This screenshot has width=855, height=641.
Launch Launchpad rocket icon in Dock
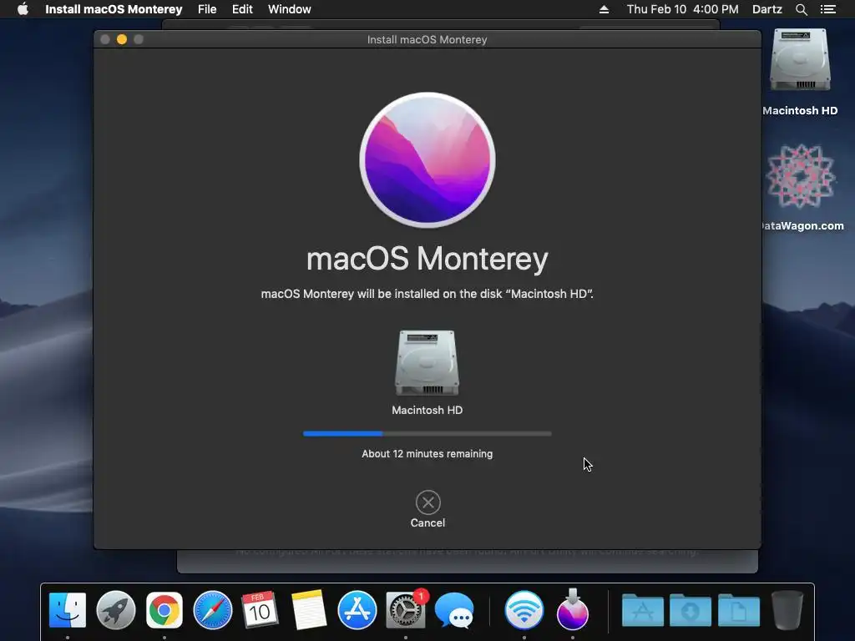tap(115, 610)
